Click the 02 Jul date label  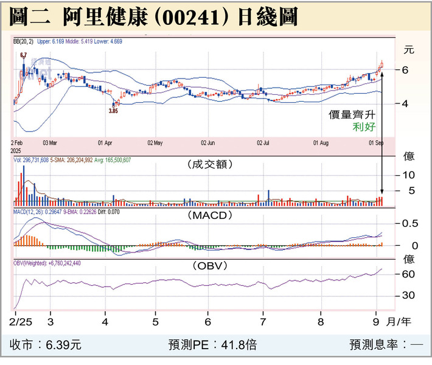click(x=263, y=143)
